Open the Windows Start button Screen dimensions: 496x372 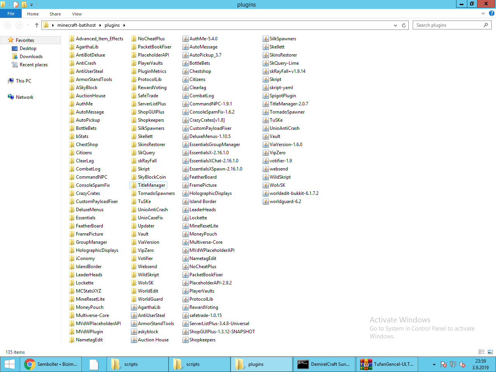[x=10, y=364]
